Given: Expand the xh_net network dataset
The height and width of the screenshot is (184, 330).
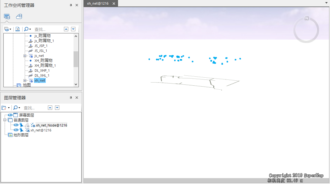Looking at the screenshot, I should [x=25, y=80].
